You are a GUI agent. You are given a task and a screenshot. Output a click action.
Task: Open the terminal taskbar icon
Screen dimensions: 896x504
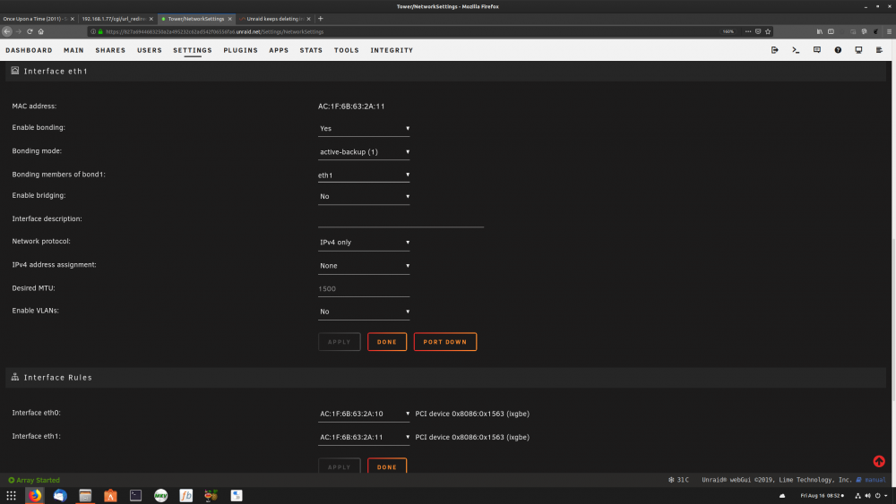[x=135, y=495]
